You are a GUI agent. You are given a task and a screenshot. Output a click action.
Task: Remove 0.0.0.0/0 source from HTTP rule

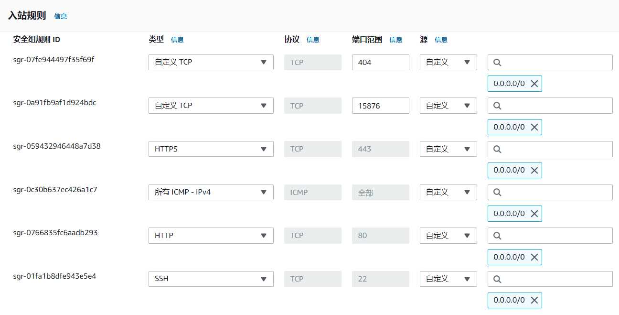pyautogui.click(x=534, y=257)
